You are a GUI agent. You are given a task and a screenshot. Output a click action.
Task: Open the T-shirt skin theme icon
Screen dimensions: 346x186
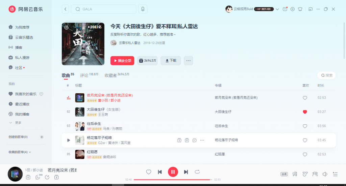[300, 9]
